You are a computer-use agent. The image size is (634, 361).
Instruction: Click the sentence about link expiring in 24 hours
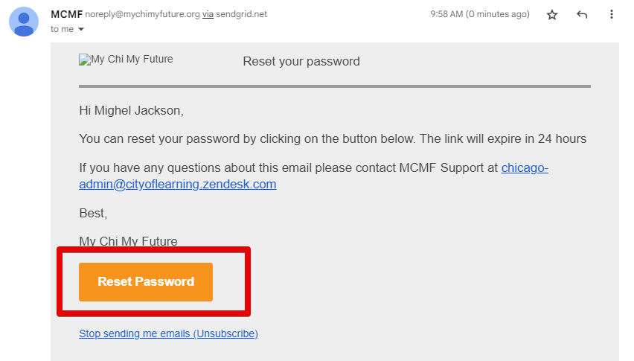coord(333,138)
